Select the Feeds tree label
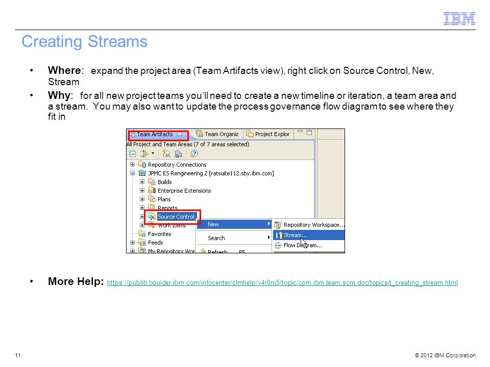The height and width of the screenshot is (367, 490). [155, 243]
